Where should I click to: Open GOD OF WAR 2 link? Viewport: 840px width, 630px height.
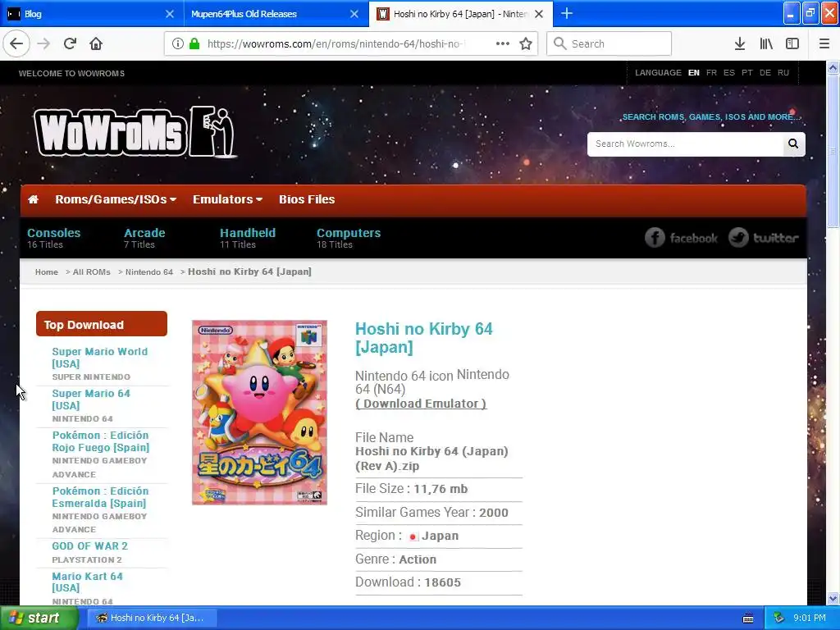[x=89, y=546]
